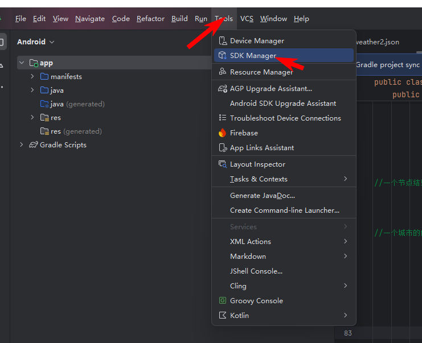Switch to the weather2.json editor tab
The width and height of the screenshot is (422, 343).
(x=378, y=42)
